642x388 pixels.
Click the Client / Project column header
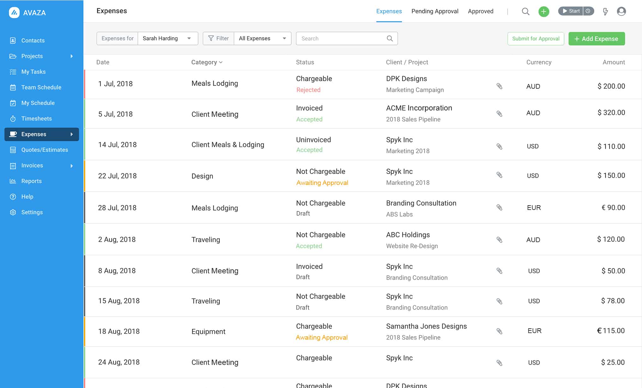(407, 62)
